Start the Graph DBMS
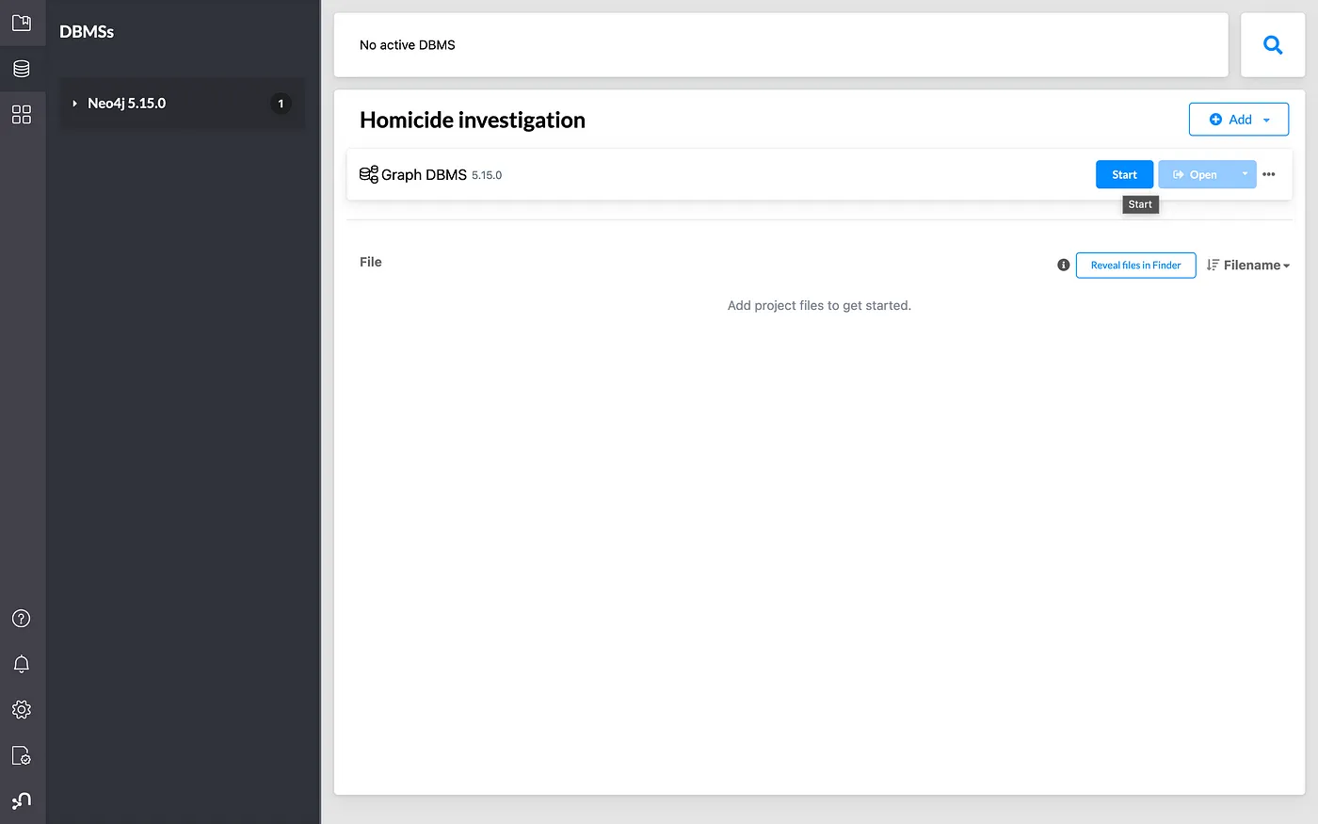 coord(1124,174)
